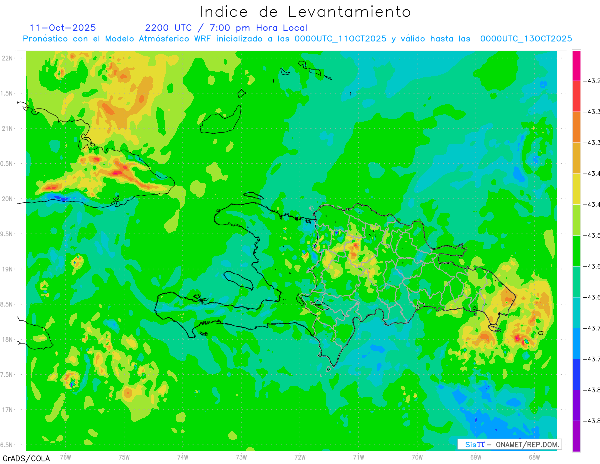600x464 pixels.
Task: Click the magenta swatch atop the color scale
Action: [x=576, y=65]
